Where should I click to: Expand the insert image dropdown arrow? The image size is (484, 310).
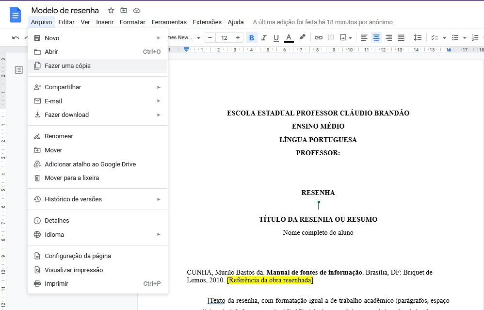(350, 38)
